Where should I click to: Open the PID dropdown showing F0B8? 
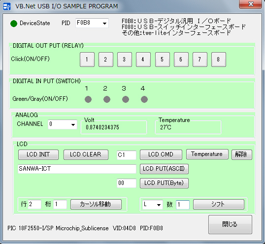92,23
